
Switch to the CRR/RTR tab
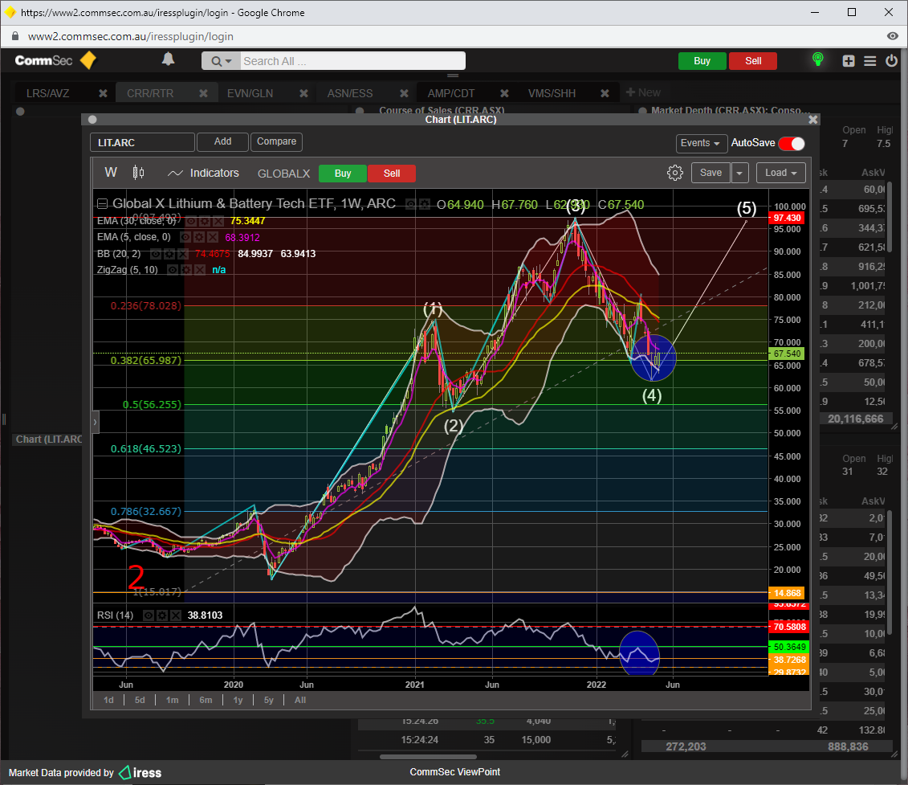pos(150,93)
